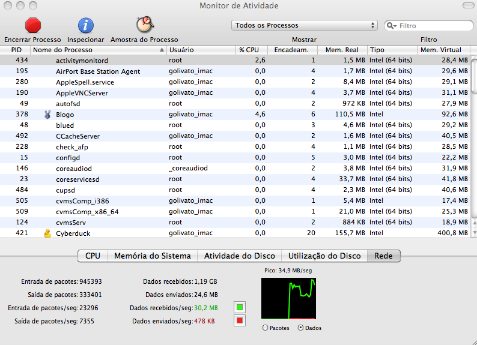Open the Memória do Sistema tab
Viewport: 477px width, 345px height.
pyautogui.click(x=153, y=256)
